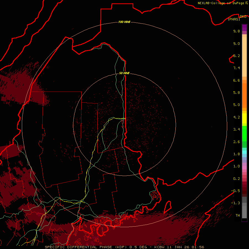Pick the pale peach band near 8.2
Image resolution: width=249 pixels, height=249 pixels.
[x=244, y=57]
